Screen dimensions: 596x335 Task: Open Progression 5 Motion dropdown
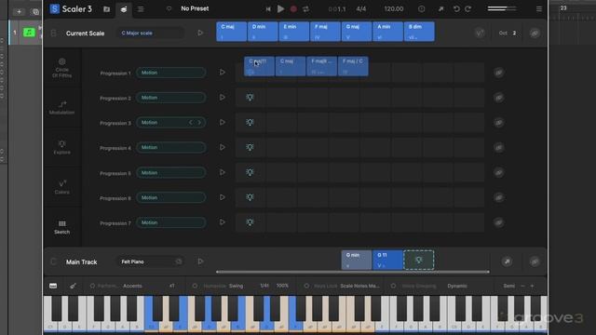coord(171,172)
